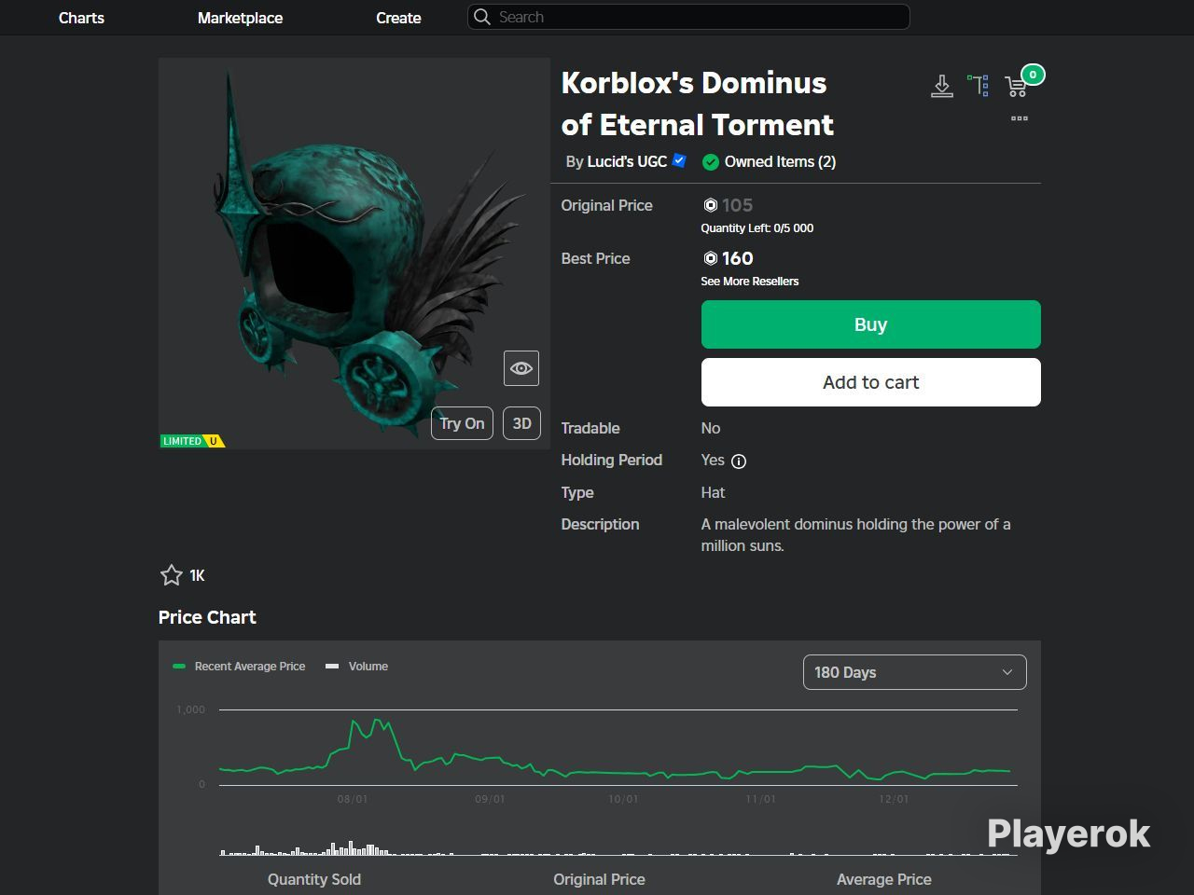Open the shopping cart

click(1016, 87)
